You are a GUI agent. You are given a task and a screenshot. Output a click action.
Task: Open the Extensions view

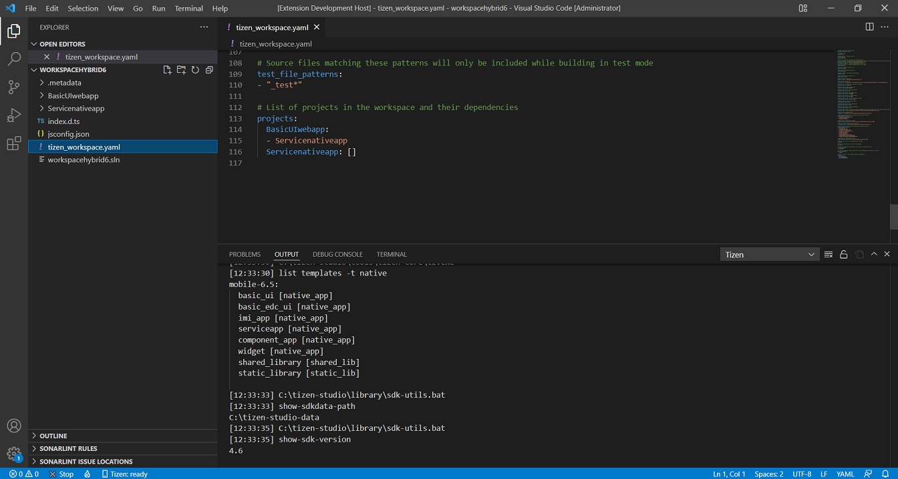coord(14,143)
